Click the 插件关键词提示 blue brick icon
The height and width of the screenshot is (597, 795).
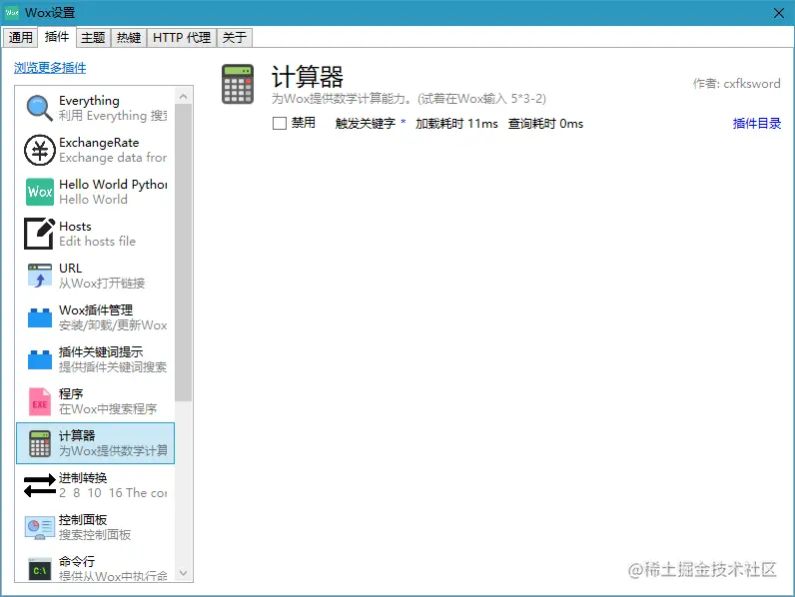(x=40, y=359)
